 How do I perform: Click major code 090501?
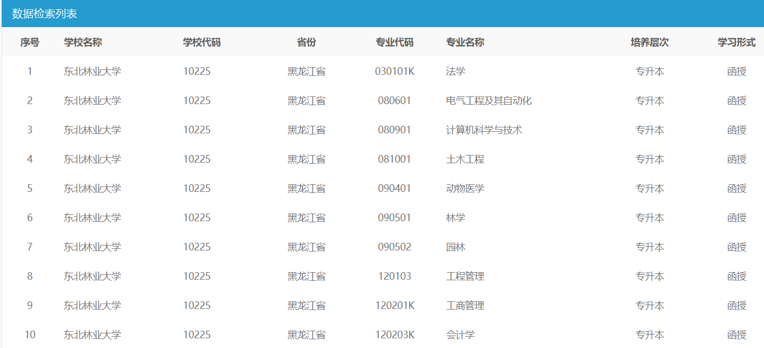(394, 218)
